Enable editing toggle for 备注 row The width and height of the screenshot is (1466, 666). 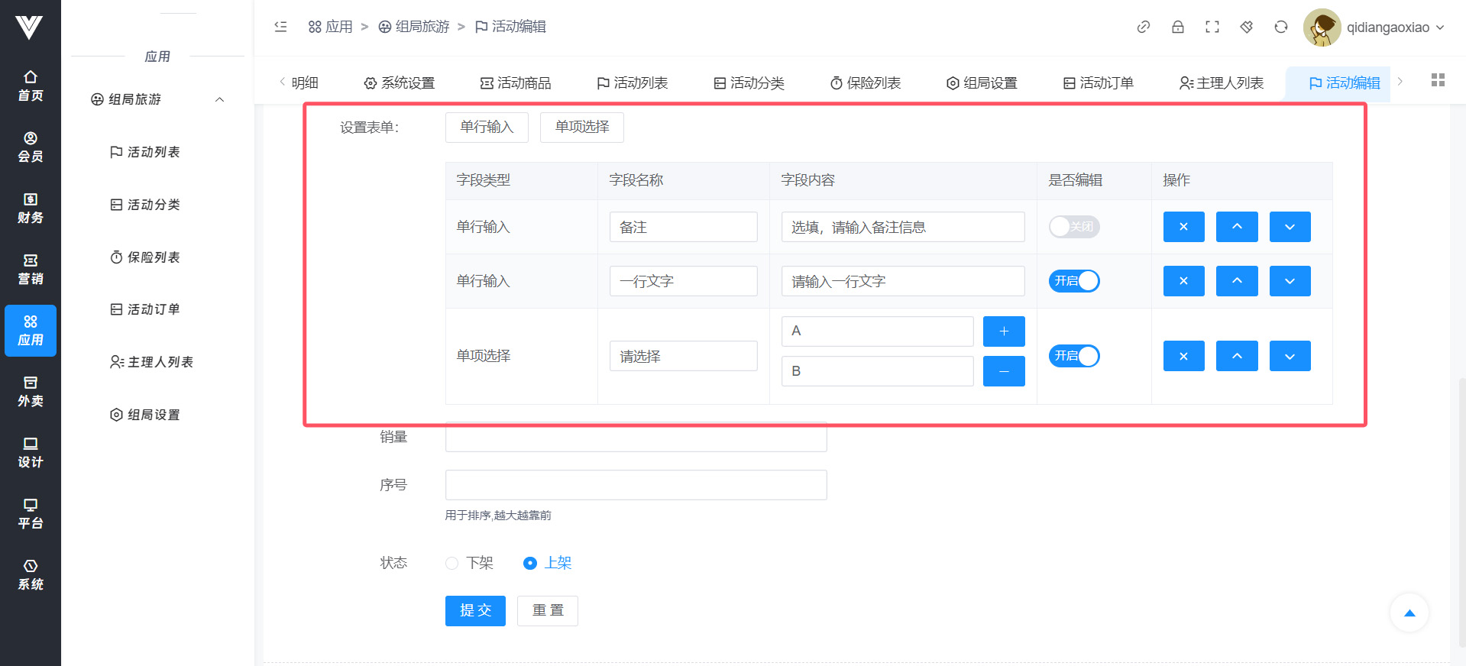tap(1073, 227)
